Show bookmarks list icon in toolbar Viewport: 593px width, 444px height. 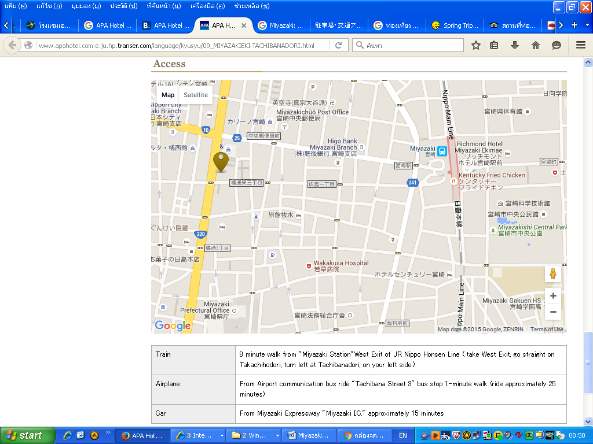click(494, 45)
